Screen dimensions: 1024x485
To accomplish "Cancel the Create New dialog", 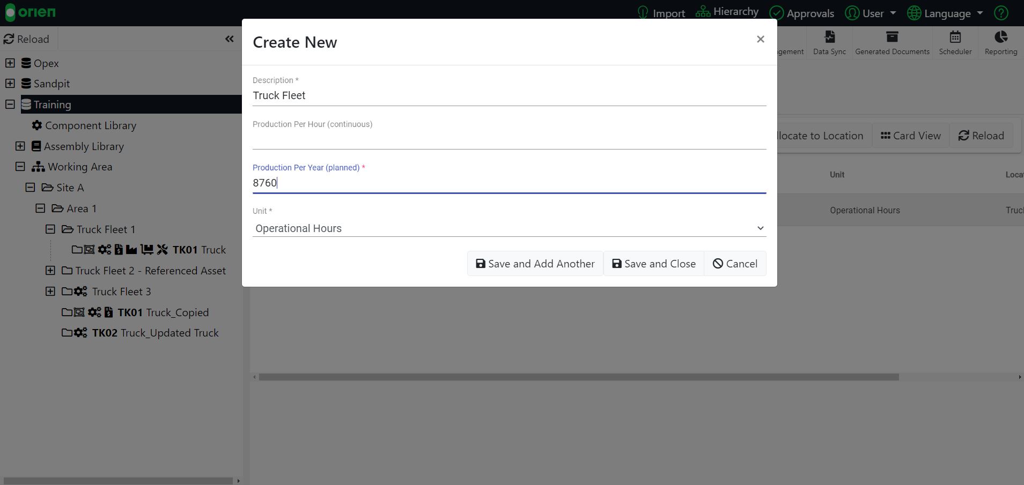I will [x=735, y=264].
